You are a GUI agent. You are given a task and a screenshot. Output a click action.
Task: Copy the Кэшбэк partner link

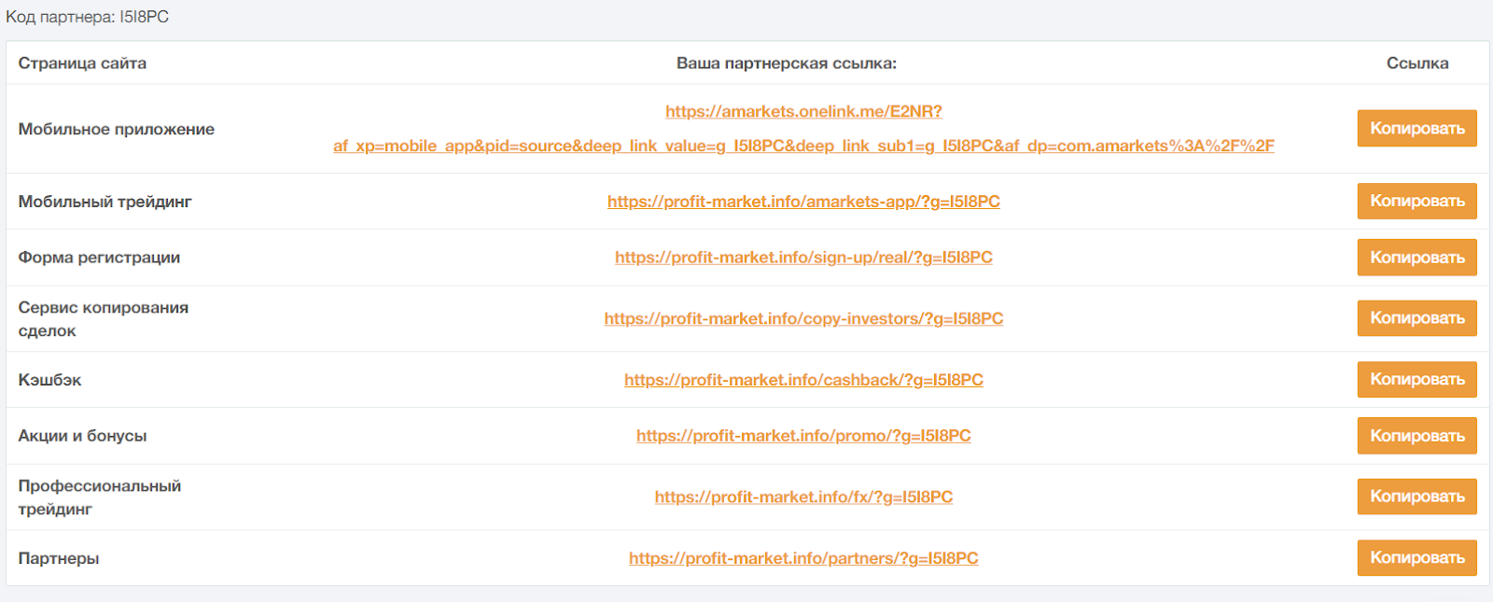[1416, 380]
